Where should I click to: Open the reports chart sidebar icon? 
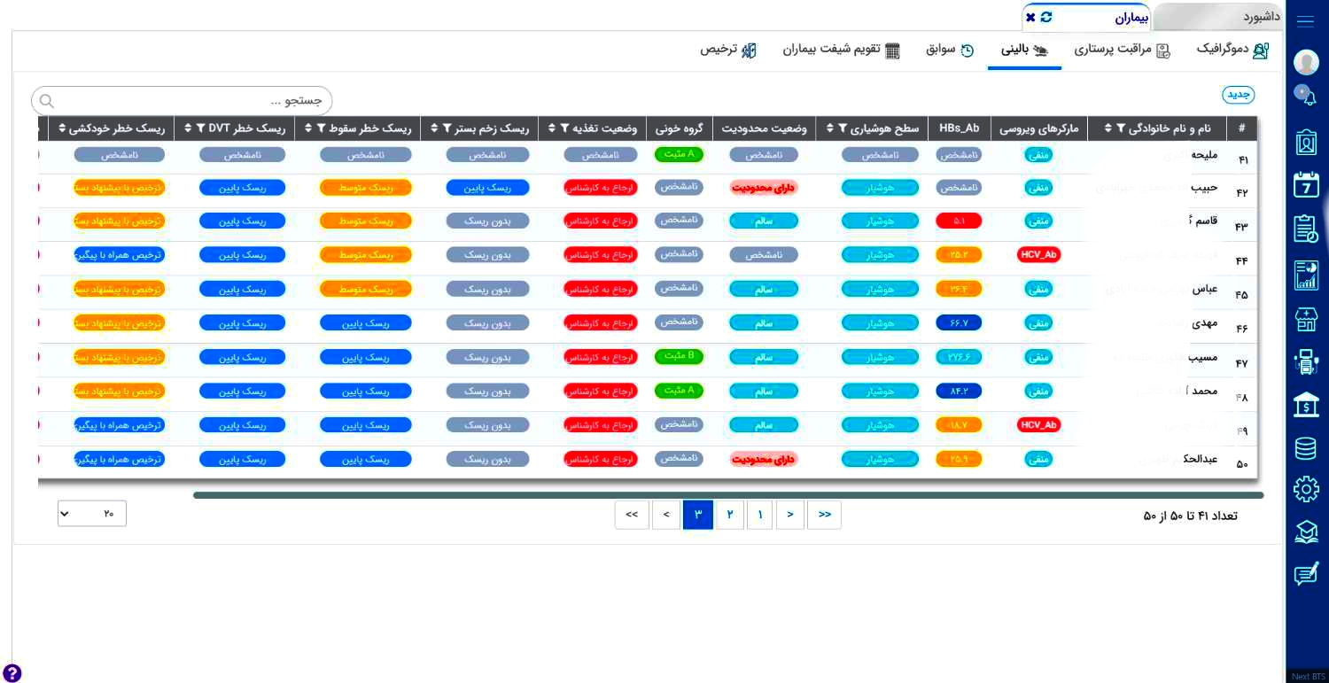tap(1306, 275)
